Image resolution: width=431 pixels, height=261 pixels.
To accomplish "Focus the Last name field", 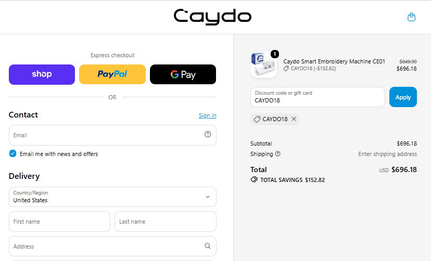I will tap(166, 221).
